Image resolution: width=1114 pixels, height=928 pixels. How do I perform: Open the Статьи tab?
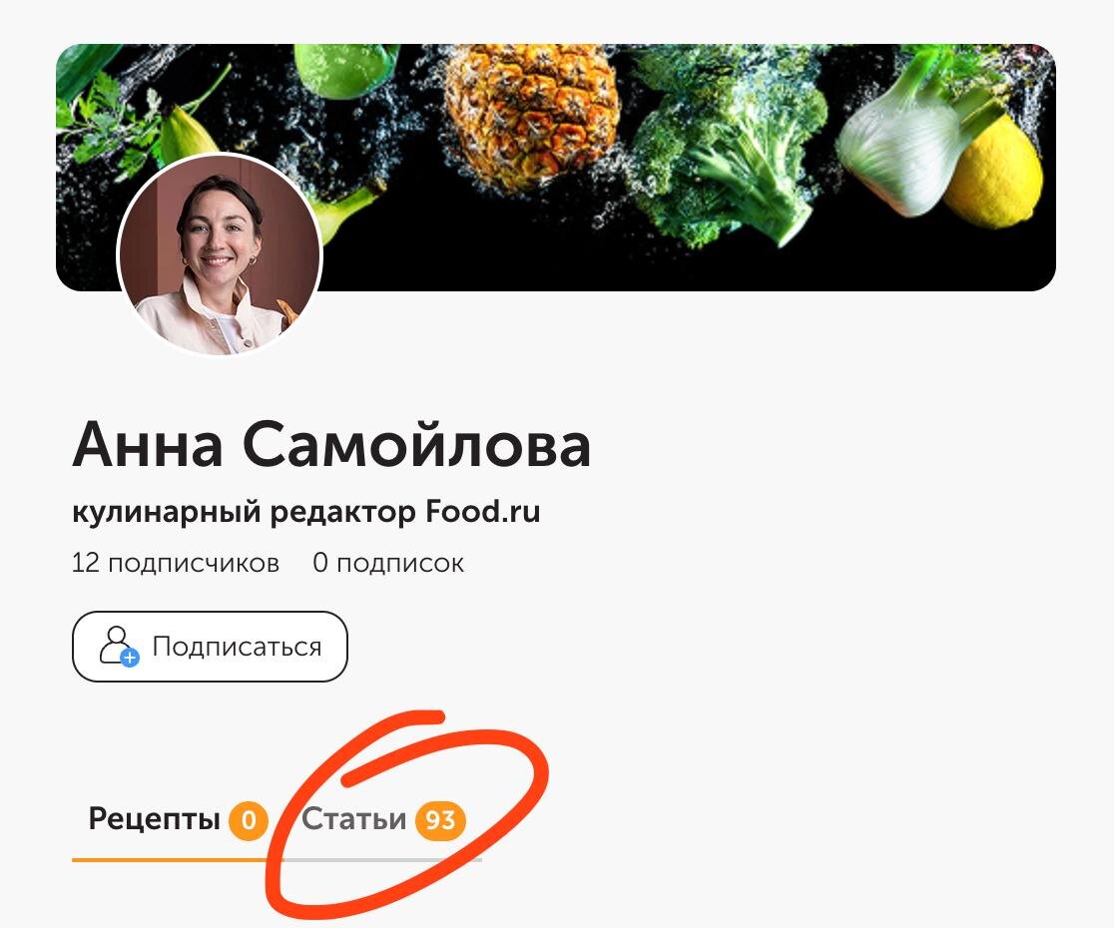tap(382, 820)
